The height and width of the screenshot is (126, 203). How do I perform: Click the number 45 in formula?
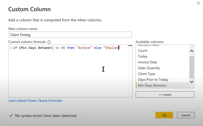(63, 48)
